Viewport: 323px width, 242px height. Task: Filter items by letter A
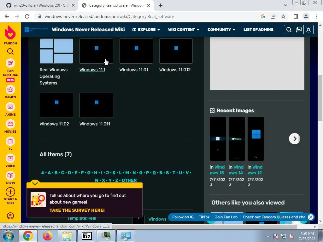[49, 173]
